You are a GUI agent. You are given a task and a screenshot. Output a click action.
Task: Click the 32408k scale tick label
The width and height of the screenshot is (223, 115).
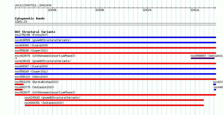coord(52,10)
